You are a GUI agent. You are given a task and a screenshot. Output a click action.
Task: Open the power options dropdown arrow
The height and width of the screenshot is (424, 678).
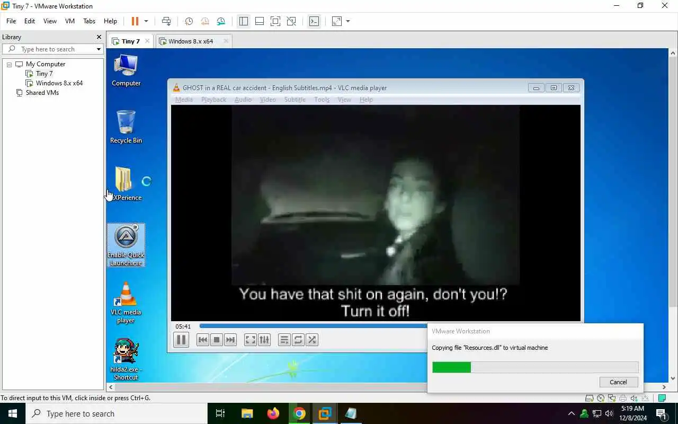[146, 21]
